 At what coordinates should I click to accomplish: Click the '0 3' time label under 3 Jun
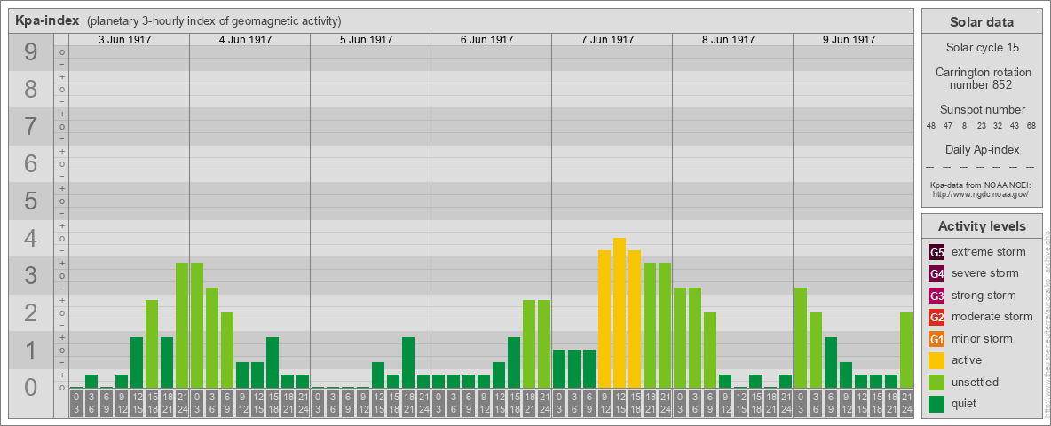pyautogui.click(x=76, y=403)
